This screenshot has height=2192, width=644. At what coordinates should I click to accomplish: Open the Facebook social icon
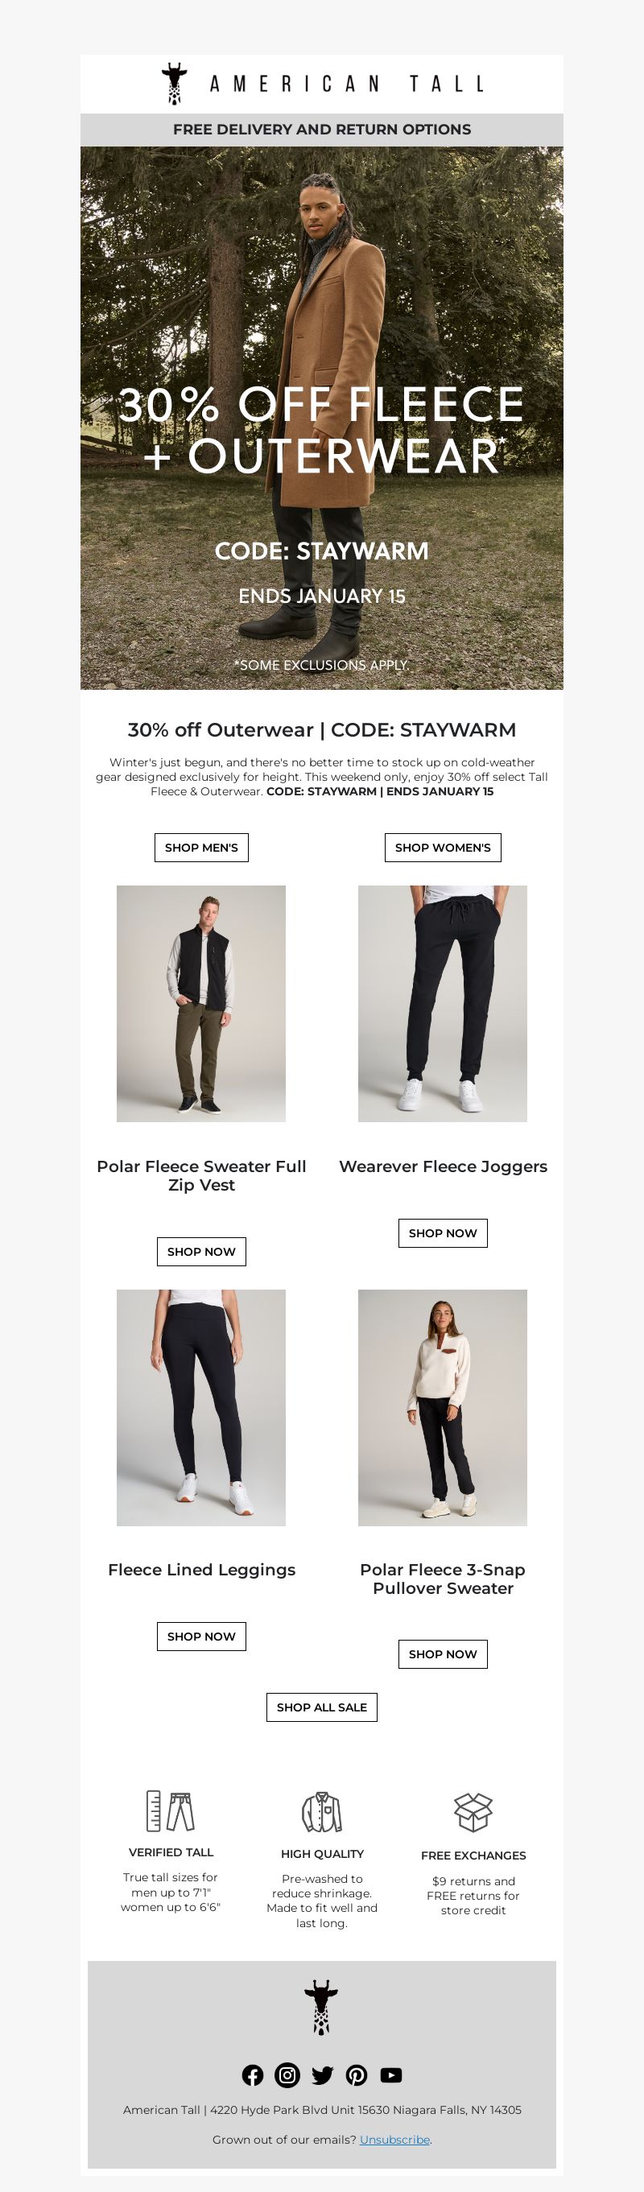[253, 2074]
